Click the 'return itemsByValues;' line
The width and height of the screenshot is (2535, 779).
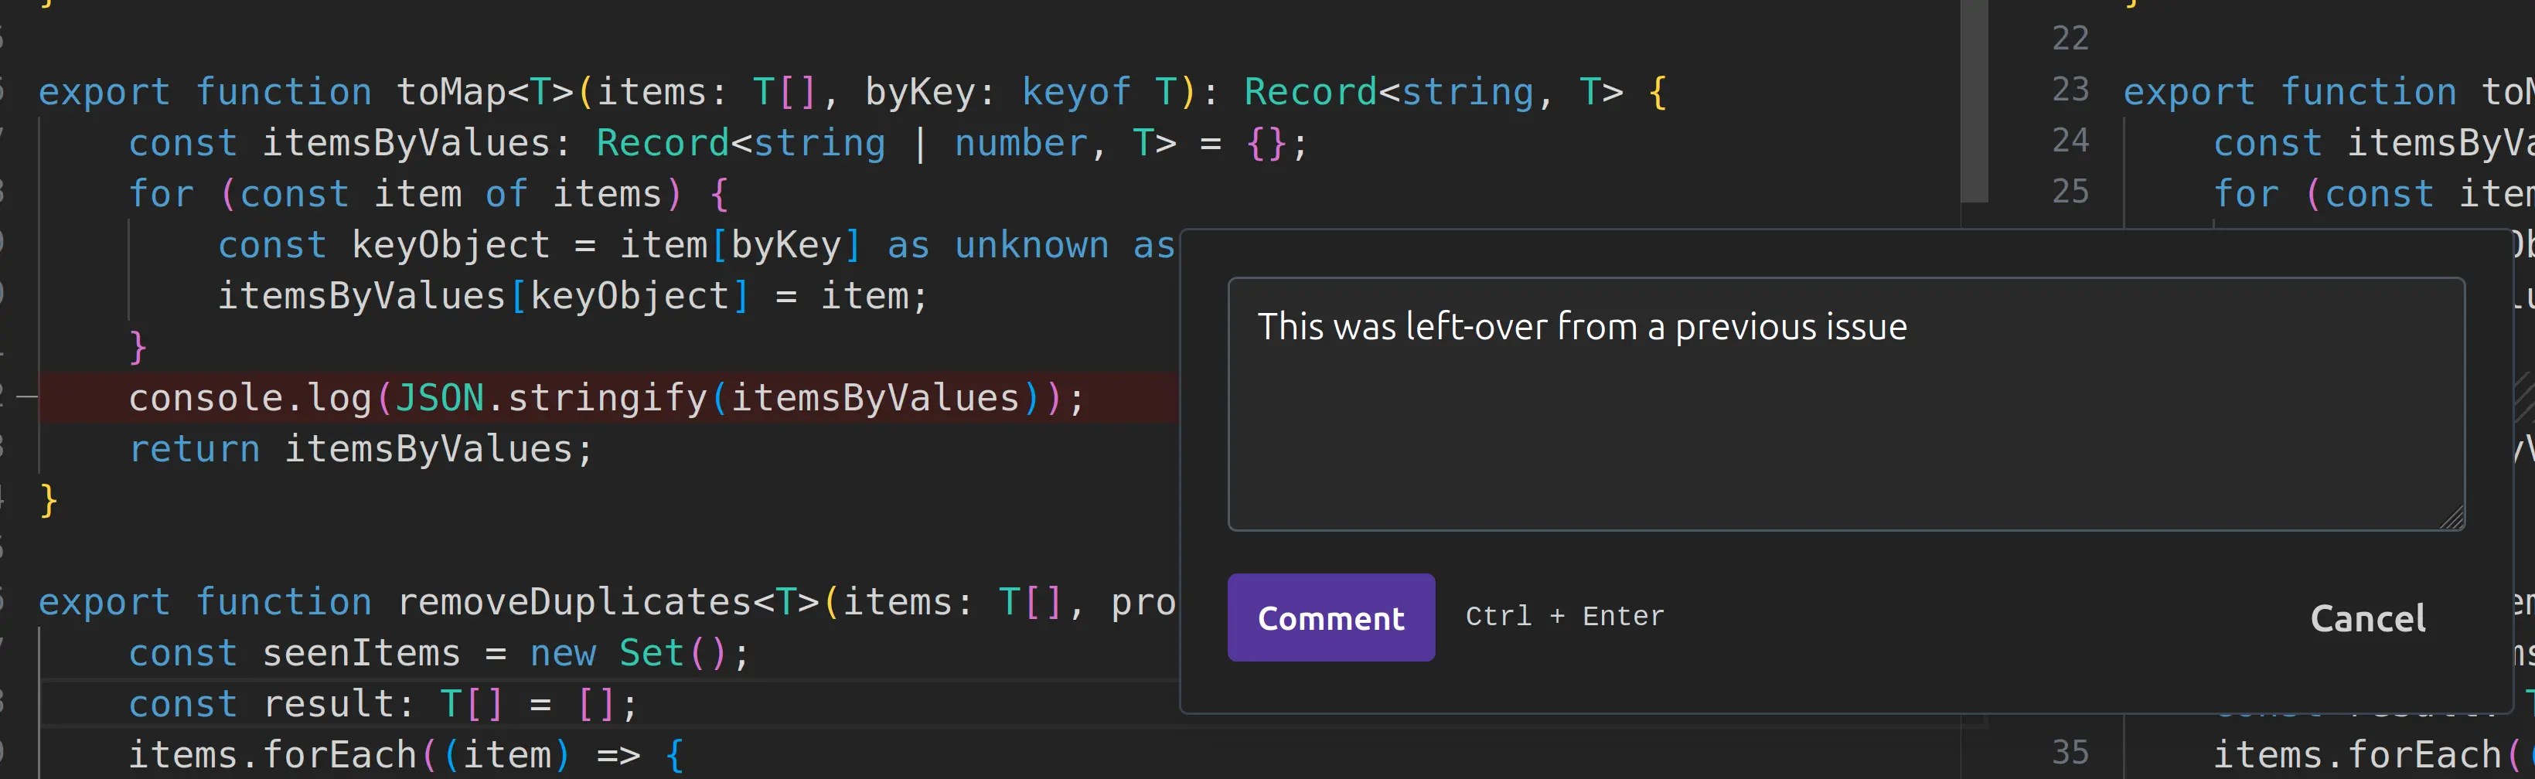pos(361,450)
